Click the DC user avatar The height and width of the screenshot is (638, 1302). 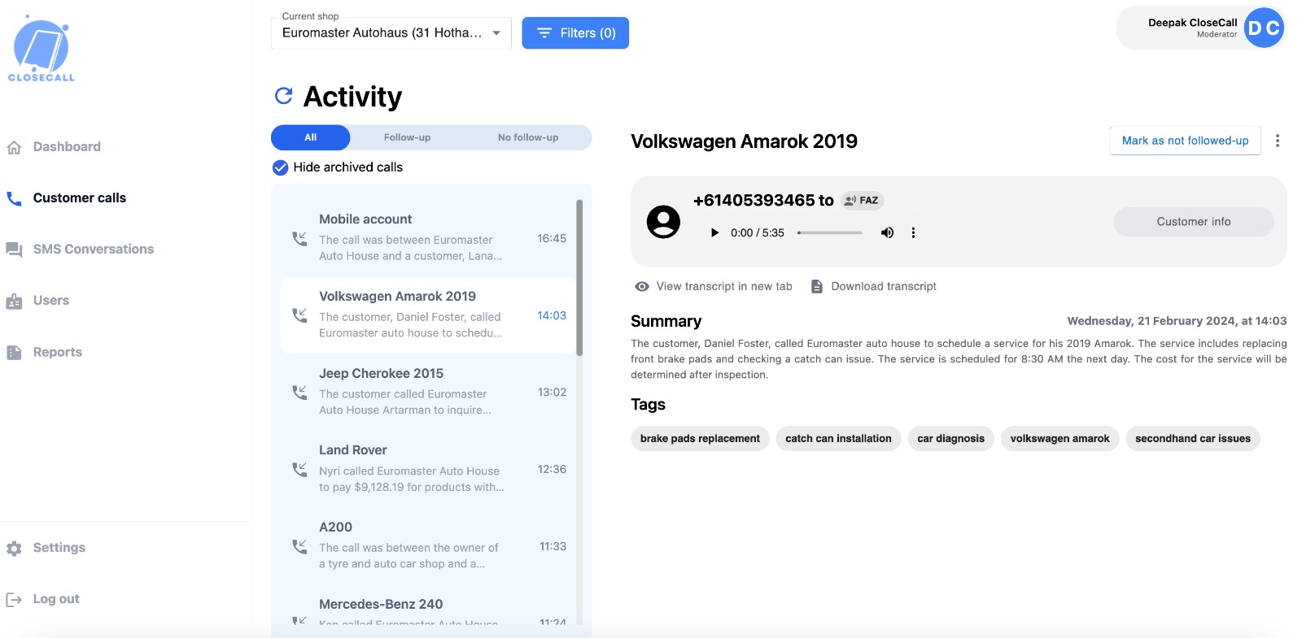point(1264,28)
